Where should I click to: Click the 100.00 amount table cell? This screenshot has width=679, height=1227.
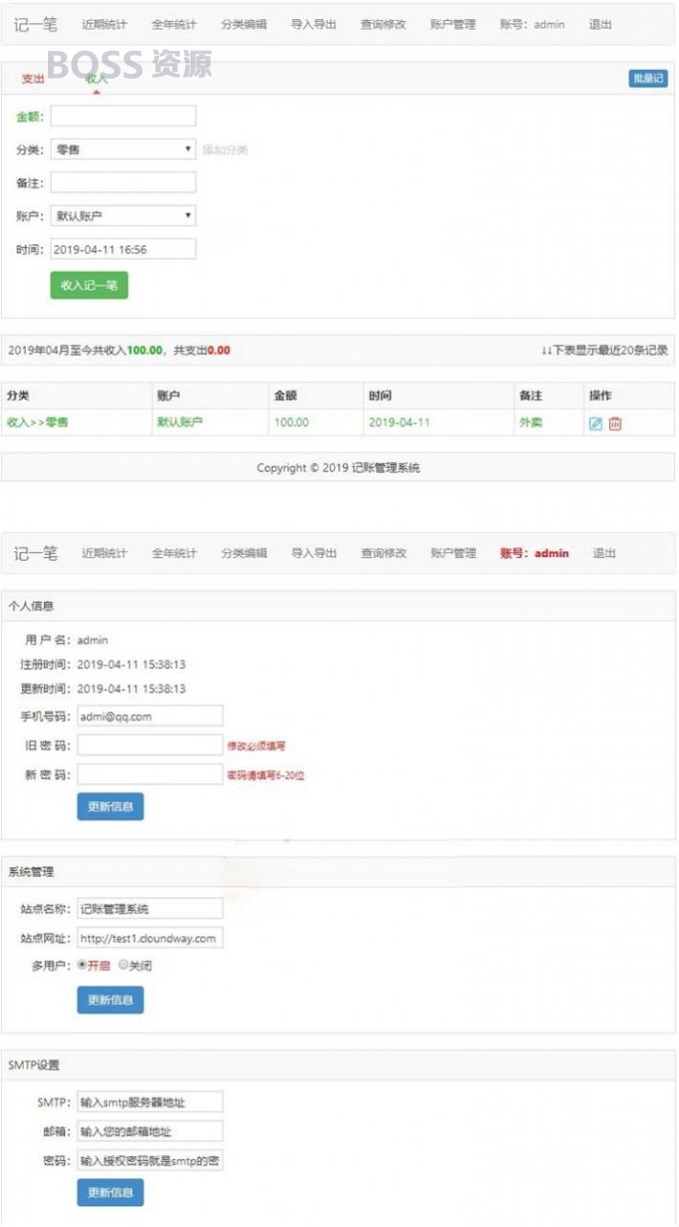click(314, 422)
